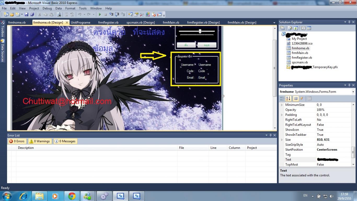Viewport: 357px width, 201px height.
Task: Click the Cut toolbar icon
Action: click(39, 14)
